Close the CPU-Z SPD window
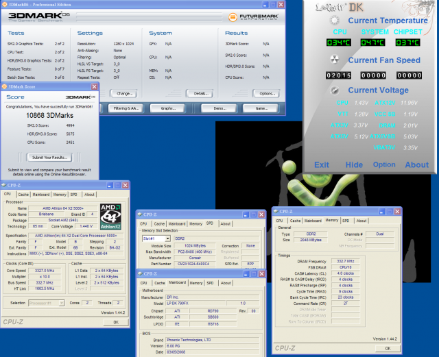This screenshot has width=439, height=357. (x=261, y=214)
